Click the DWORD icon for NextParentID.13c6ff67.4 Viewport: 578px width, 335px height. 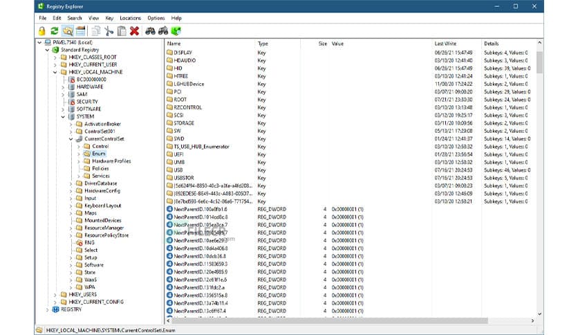point(169,311)
